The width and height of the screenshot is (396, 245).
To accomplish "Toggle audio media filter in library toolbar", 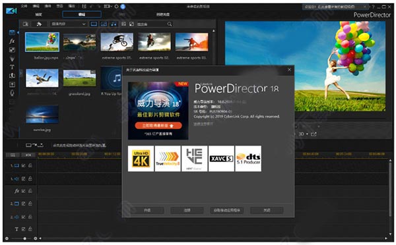I will pyautogui.click(x=114, y=24).
